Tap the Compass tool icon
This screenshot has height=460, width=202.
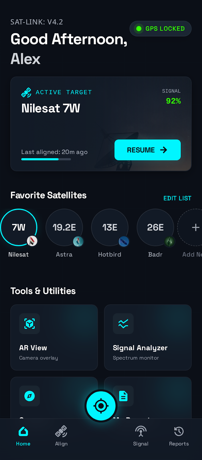pos(29,396)
